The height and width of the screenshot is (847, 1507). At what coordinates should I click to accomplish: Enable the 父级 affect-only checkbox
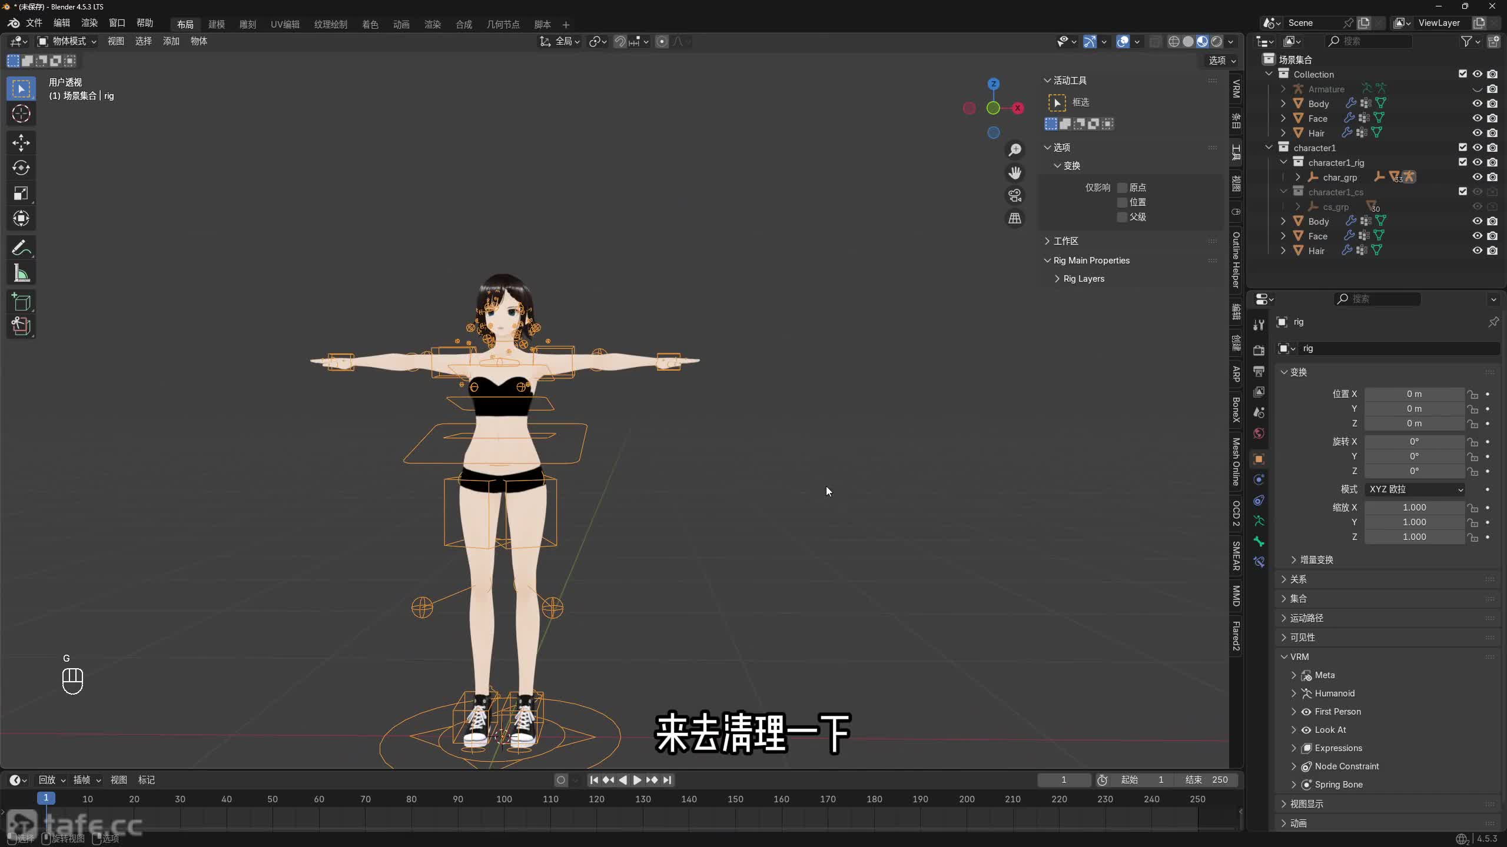pyautogui.click(x=1122, y=217)
